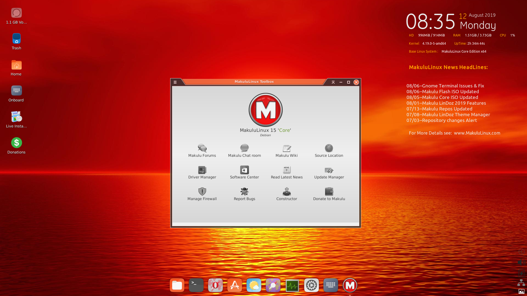Click 'Makulu LinDoz Theme Manager' headline
Viewport: 527px width, 296px height.
tap(456, 115)
